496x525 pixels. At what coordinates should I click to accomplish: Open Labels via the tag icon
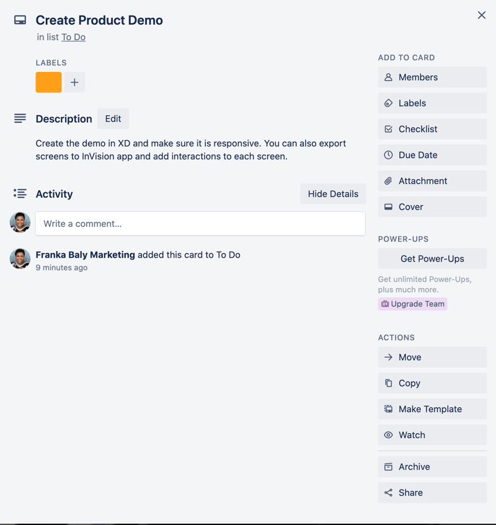tap(432, 103)
